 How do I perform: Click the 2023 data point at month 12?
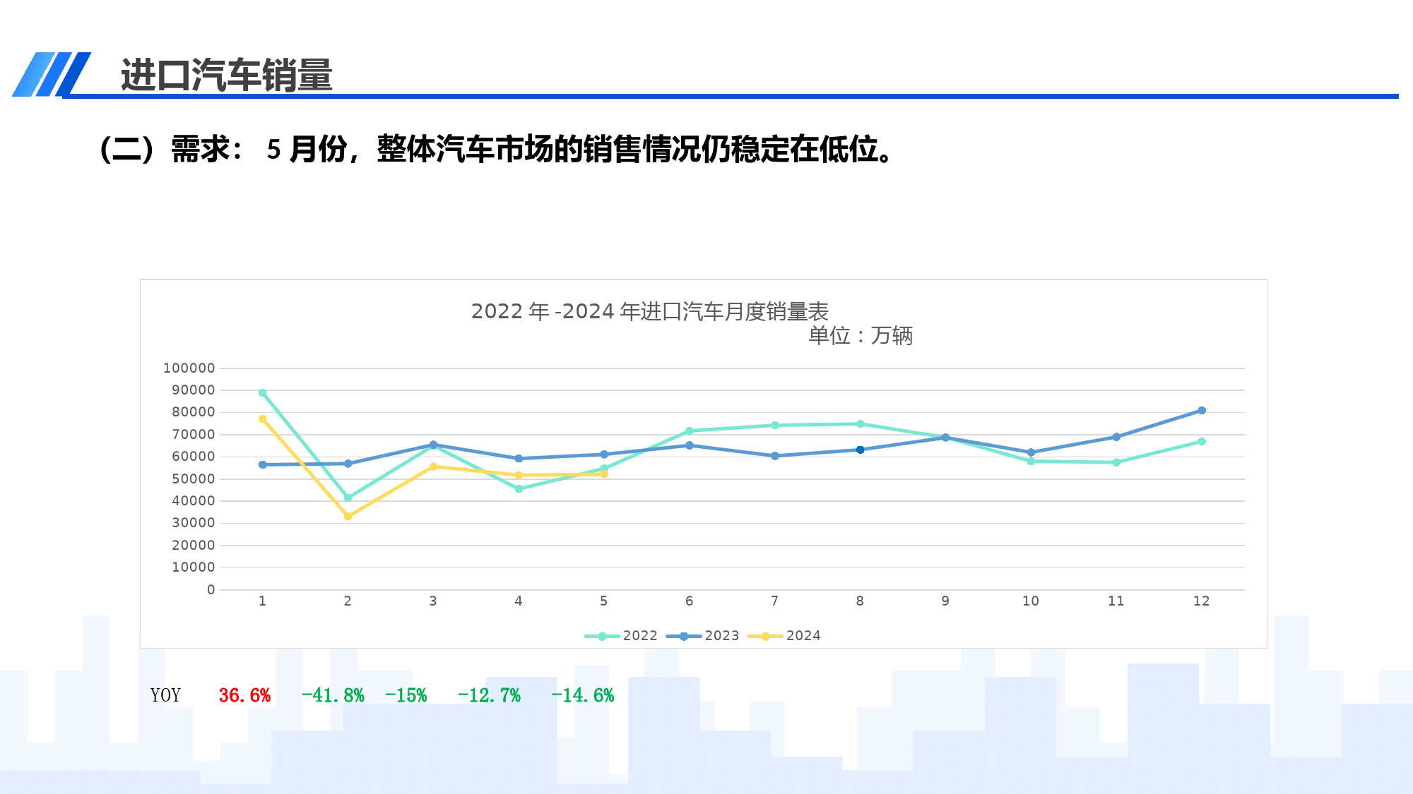[1201, 411]
